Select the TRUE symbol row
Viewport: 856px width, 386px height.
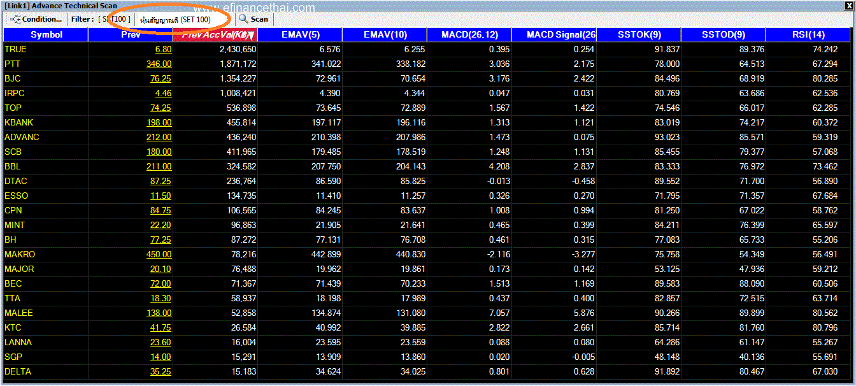tap(427, 49)
